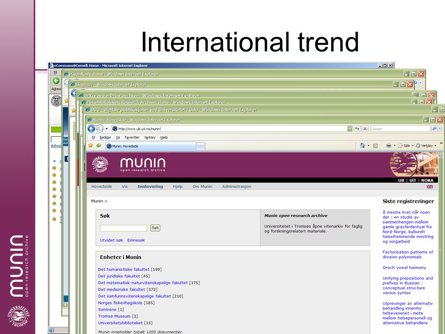Click the Forward arrow in Munin browser window
Viewport: 445px width, 334px height.
click(100, 128)
